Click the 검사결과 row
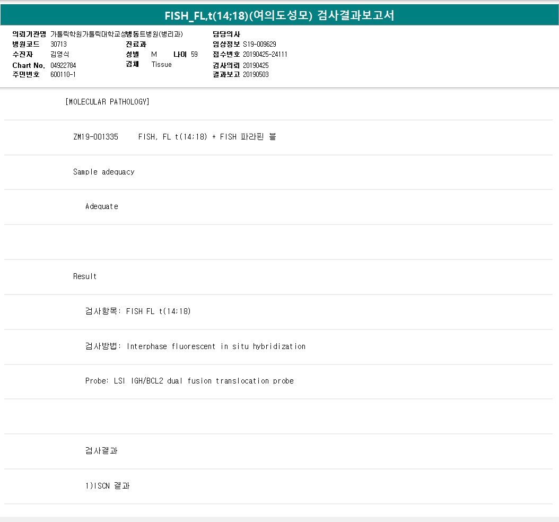559x522 pixels. tap(278, 451)
